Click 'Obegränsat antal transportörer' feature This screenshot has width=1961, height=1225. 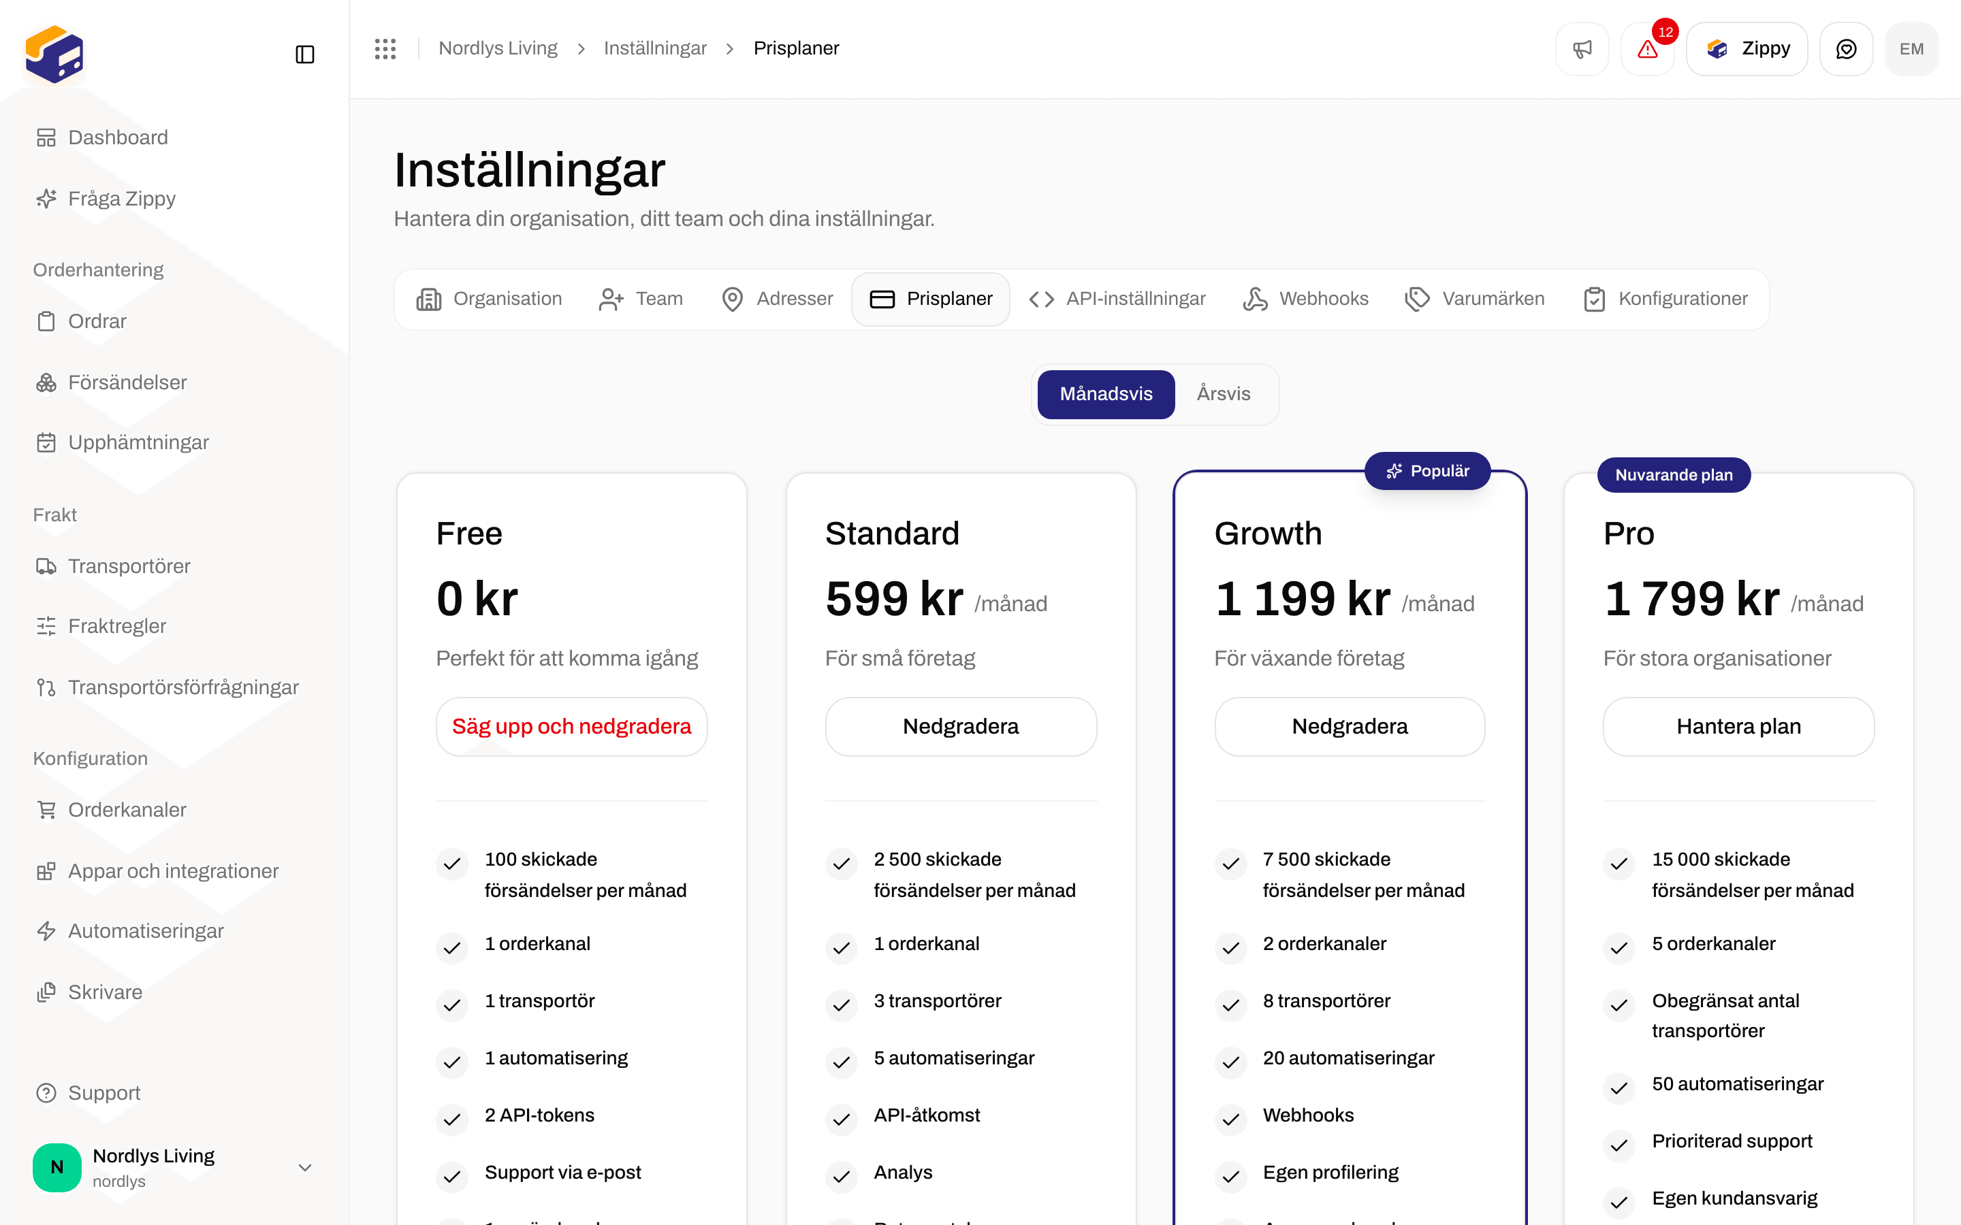pyautogui.click(x=1725, y=1016)
